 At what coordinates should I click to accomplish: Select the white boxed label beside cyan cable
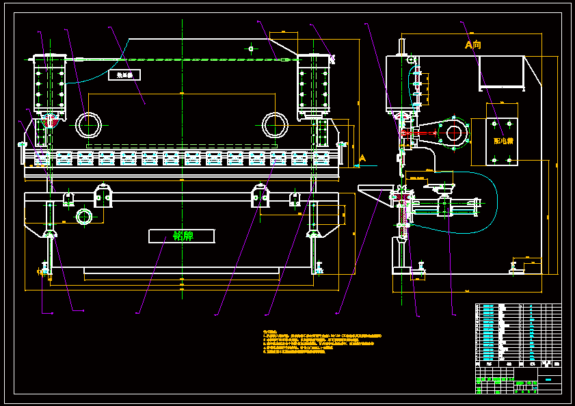point(124,75)
